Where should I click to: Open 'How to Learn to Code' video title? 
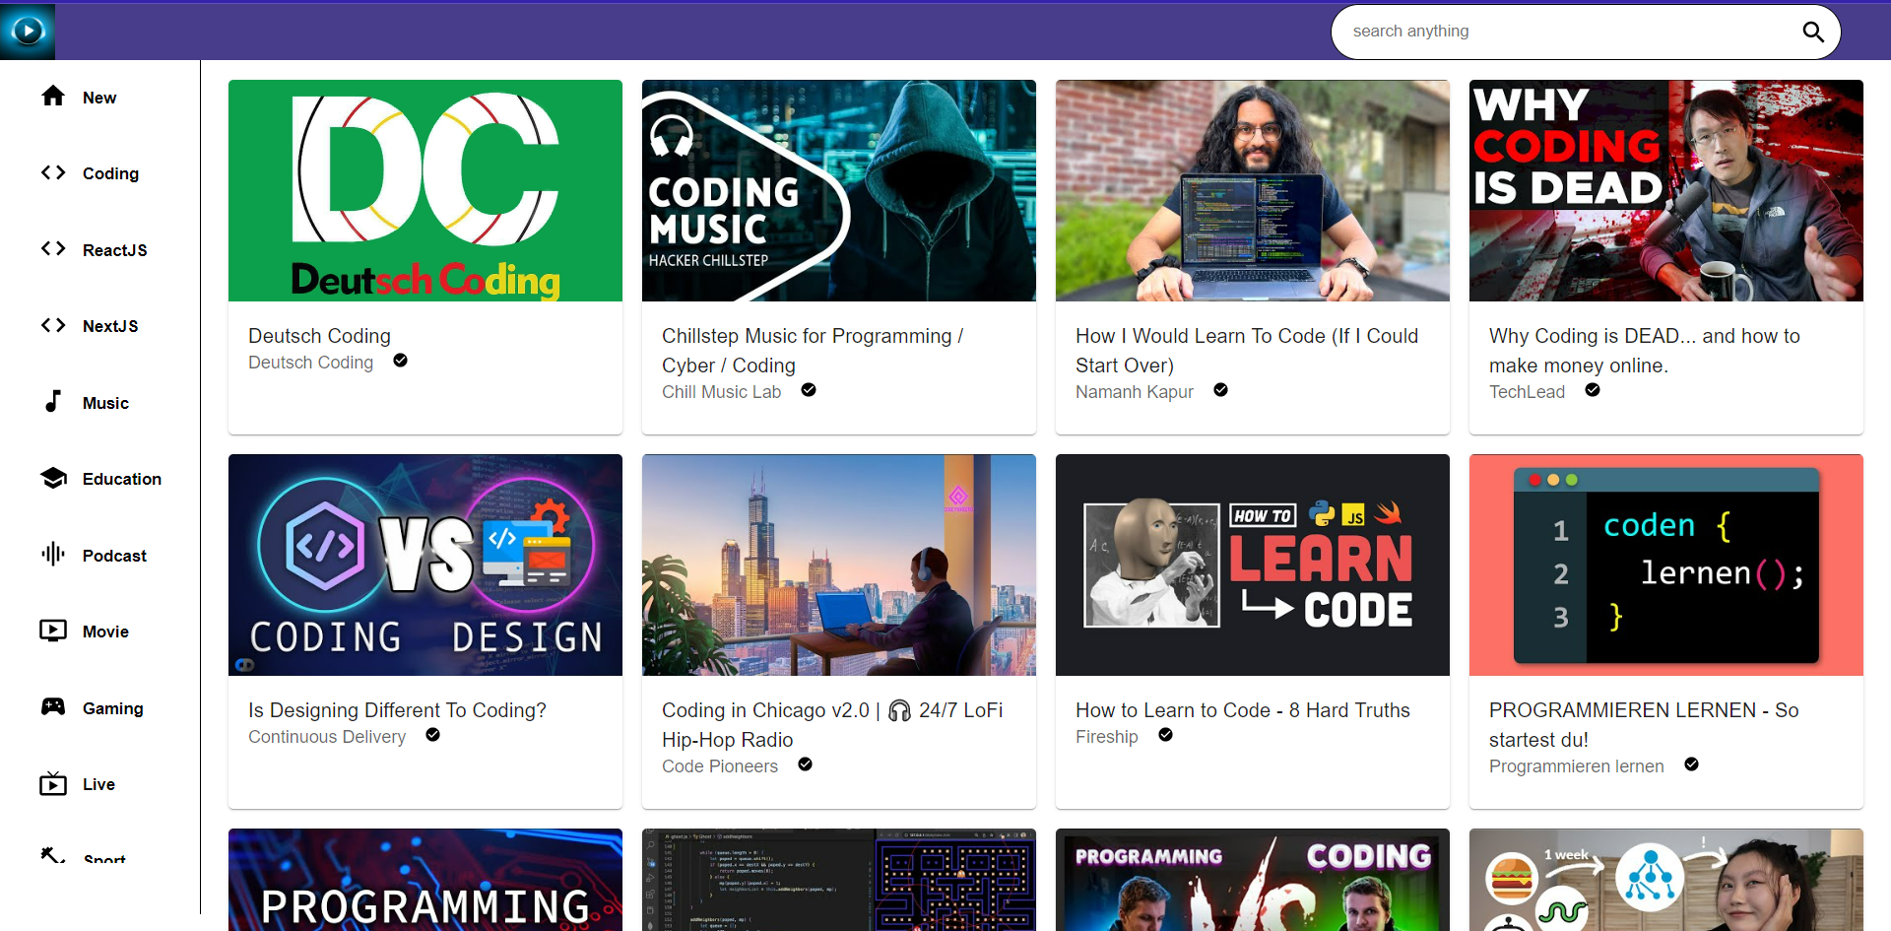point(1242,710)
